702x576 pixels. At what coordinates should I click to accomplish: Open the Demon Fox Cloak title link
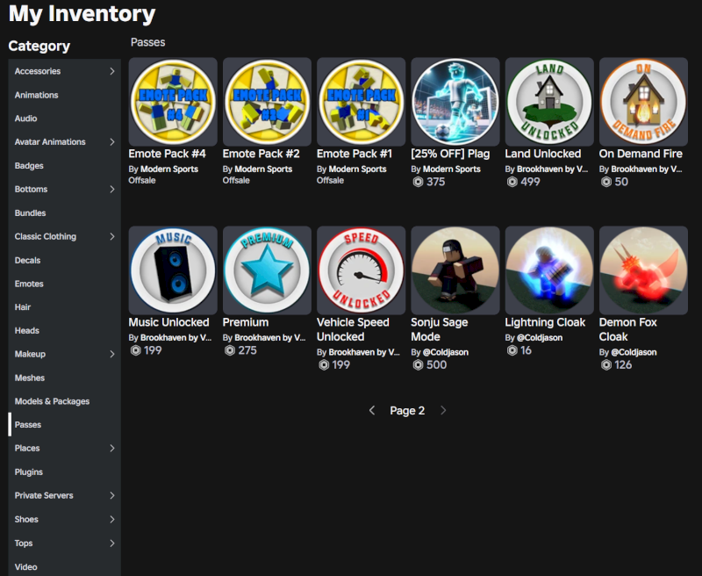(x=627, y=329)
